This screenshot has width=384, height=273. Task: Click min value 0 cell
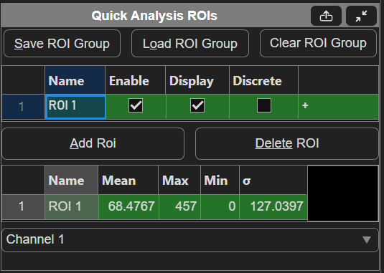pyautogui.click(x=220, y=207)
